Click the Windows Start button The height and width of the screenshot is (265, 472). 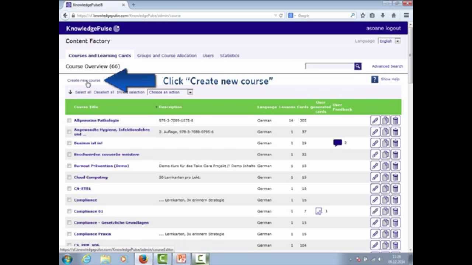67,259
